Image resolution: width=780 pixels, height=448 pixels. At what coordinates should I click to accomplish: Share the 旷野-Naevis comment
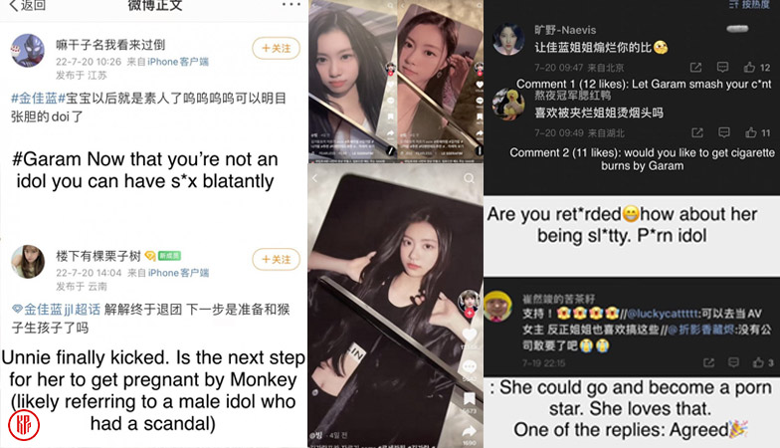point(695,68)
